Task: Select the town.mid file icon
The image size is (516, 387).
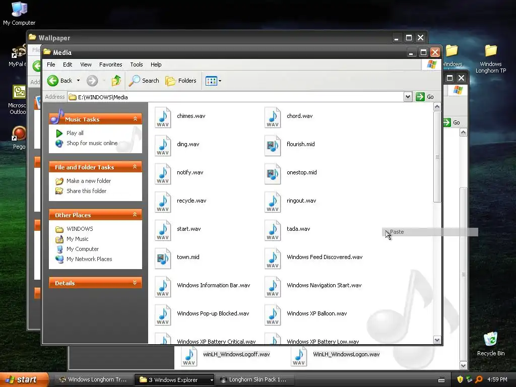Action: 163,259
